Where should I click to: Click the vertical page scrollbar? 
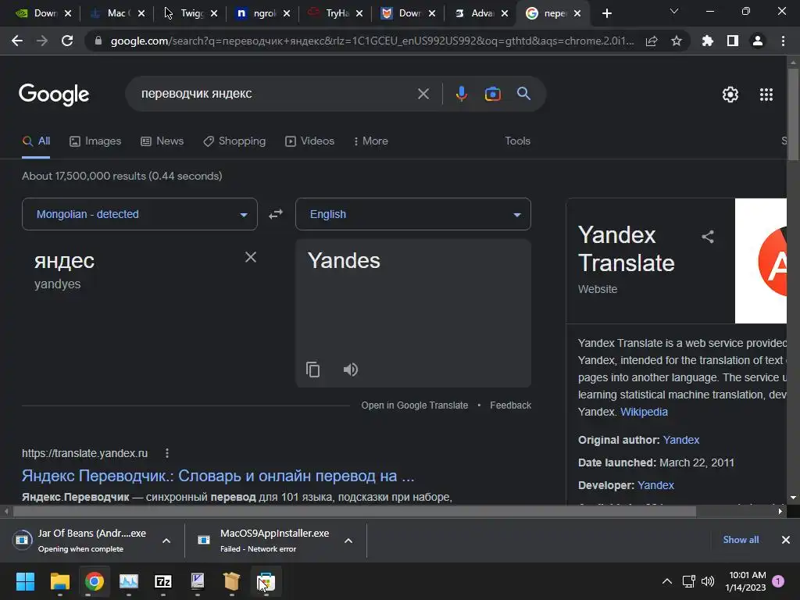(x=793, y=115)
